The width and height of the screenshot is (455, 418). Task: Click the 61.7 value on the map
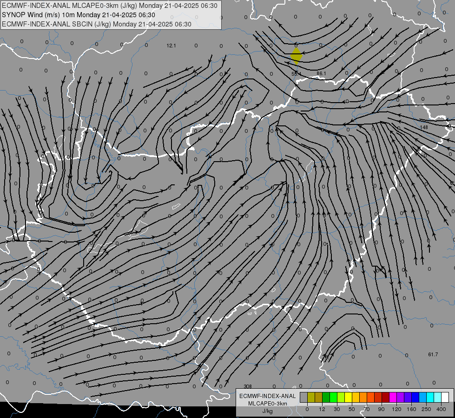click(x=433, y=354)
